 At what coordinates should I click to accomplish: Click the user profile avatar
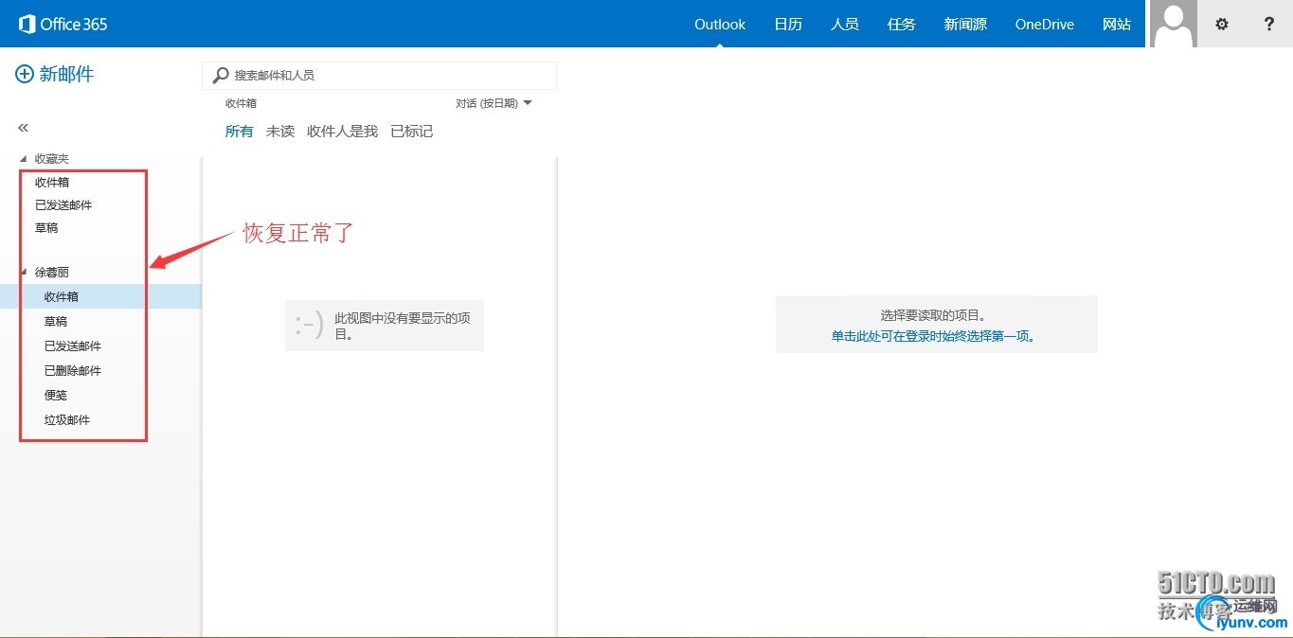pyautogui.click(x=1174, y=24)
